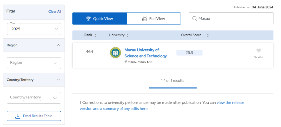Open the Year 2025 dropdown

pos(34,29)
